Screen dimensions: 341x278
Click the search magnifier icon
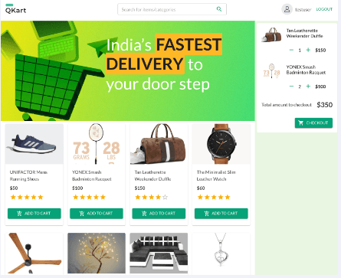(219, 9)
